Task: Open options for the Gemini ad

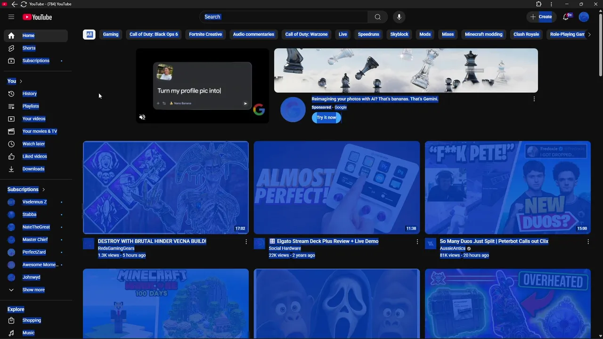Action: tap(534, 99)
